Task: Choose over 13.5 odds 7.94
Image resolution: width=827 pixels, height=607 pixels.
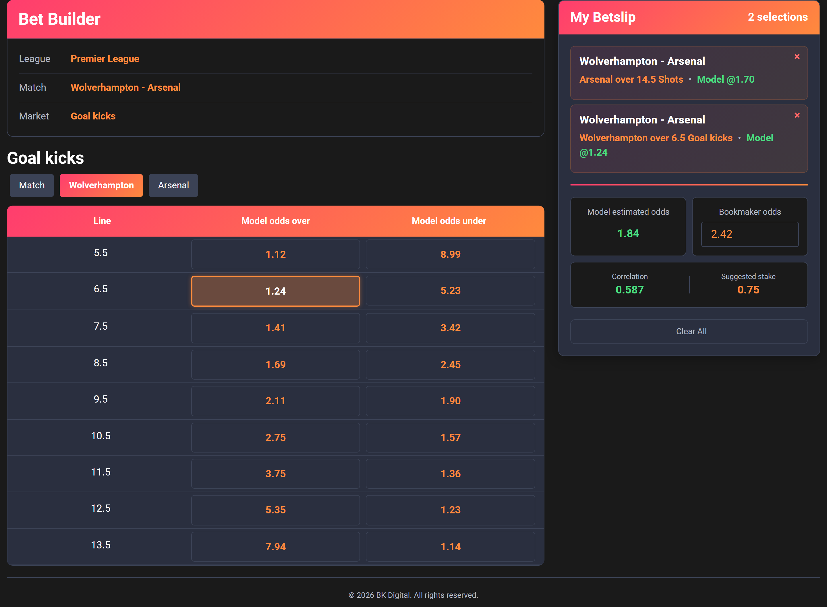Action: click(276, 547)
